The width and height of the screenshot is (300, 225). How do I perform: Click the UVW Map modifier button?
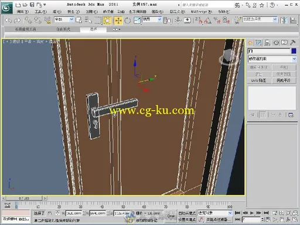click(259, 80)
